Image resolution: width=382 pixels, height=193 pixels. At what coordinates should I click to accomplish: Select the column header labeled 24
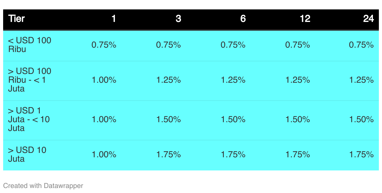[369, 19]
